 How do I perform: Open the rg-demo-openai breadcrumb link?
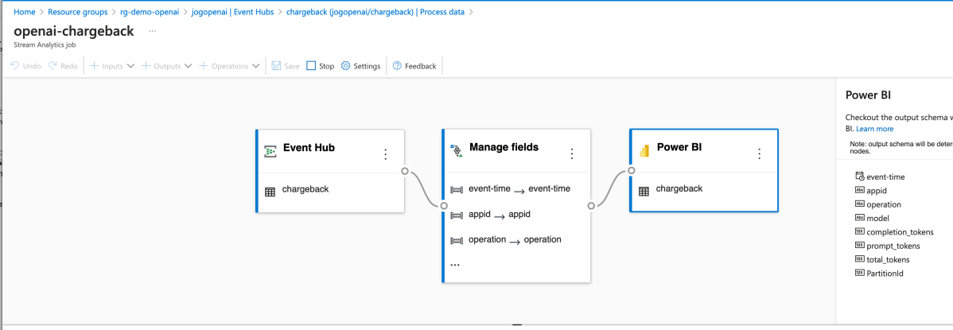pyautogui.click(x=150, y=12)
